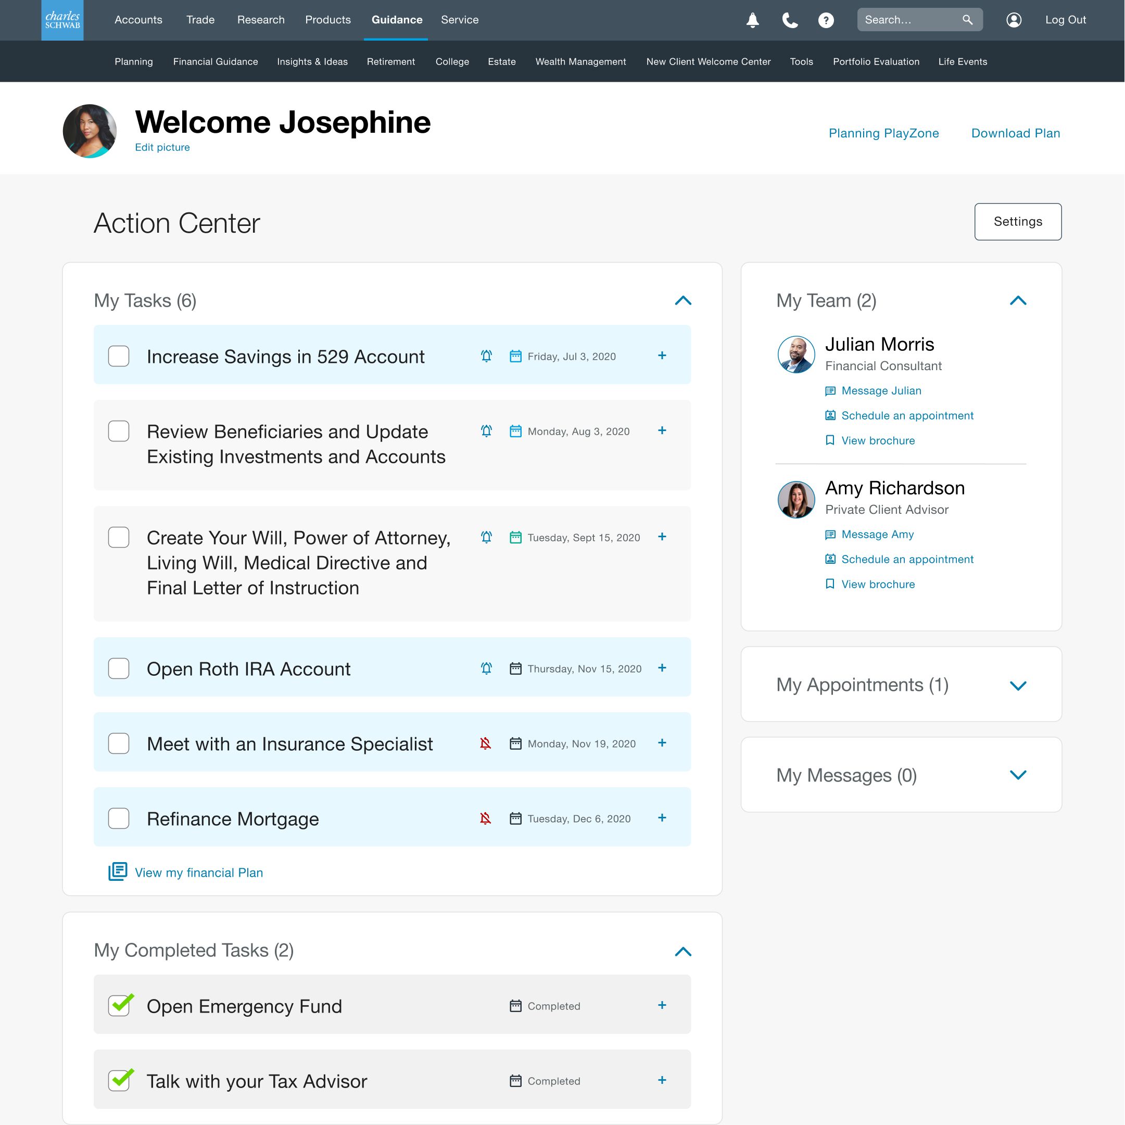
Task: Toggle reminder bell for Create Your Will task
Action: coord(486,537)
